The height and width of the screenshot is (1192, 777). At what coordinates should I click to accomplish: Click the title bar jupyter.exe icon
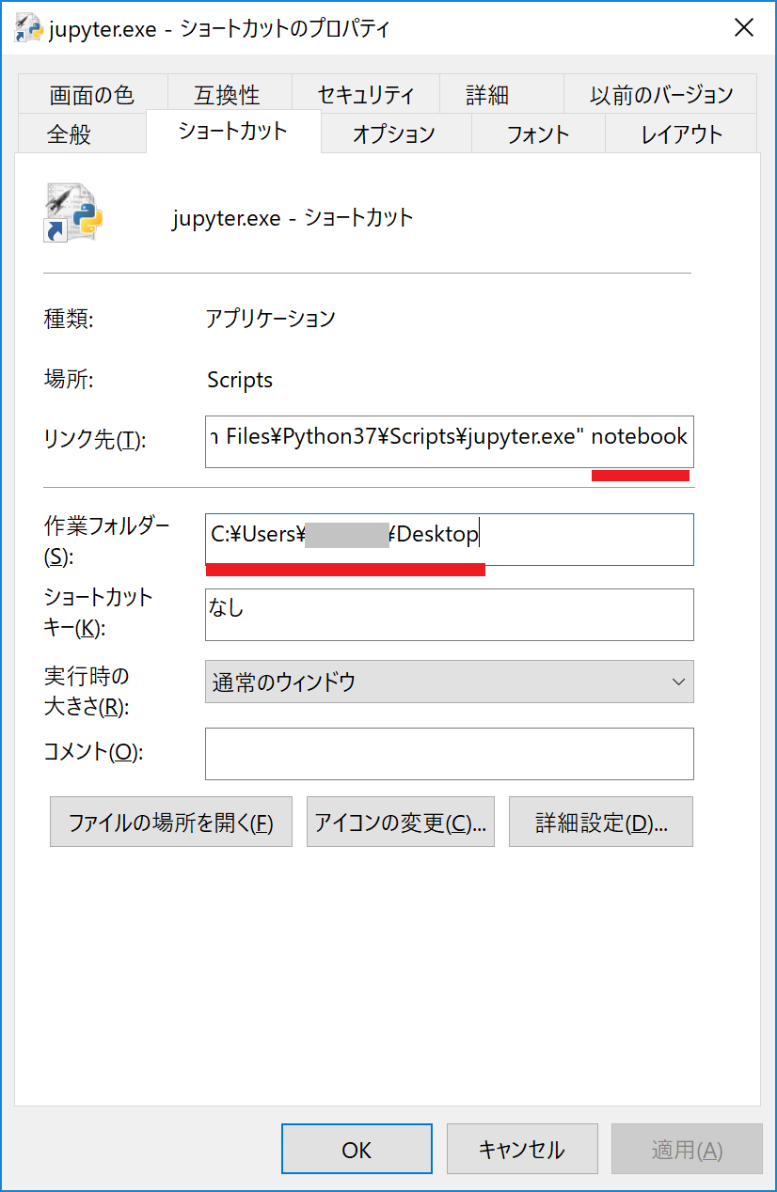pos(28,28)
